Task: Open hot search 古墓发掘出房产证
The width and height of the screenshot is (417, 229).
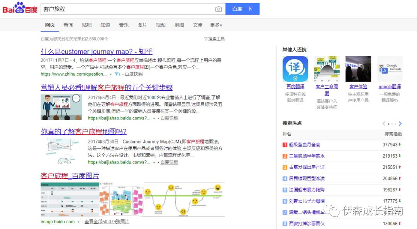Action: 307,167
